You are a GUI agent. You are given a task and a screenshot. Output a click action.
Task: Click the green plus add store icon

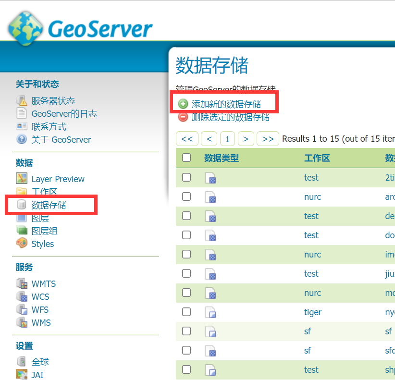(183, 104)
